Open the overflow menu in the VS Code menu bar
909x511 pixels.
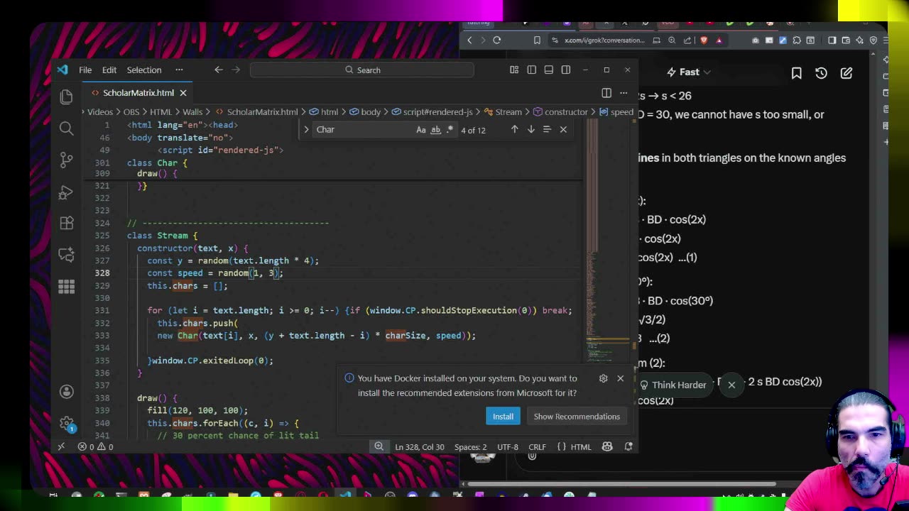(179, 70)
